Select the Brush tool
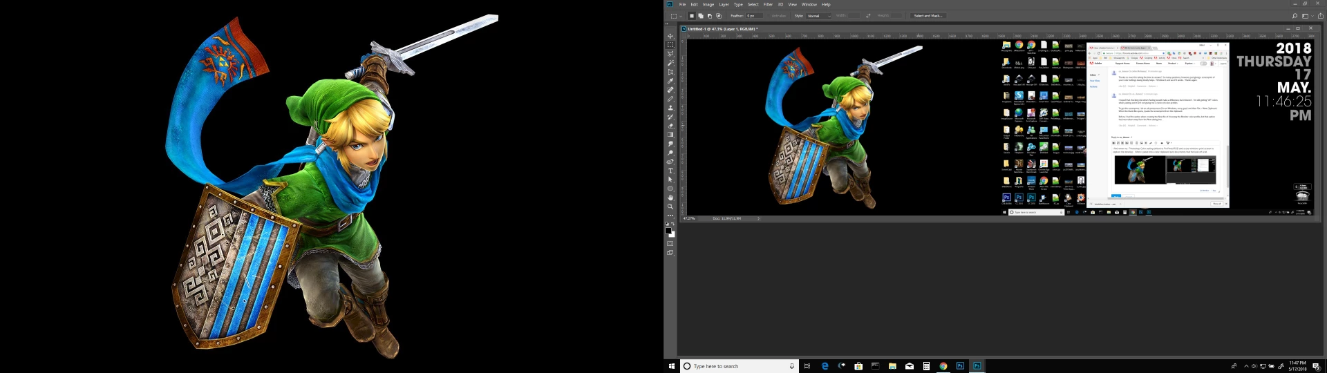 click(670, 99)
